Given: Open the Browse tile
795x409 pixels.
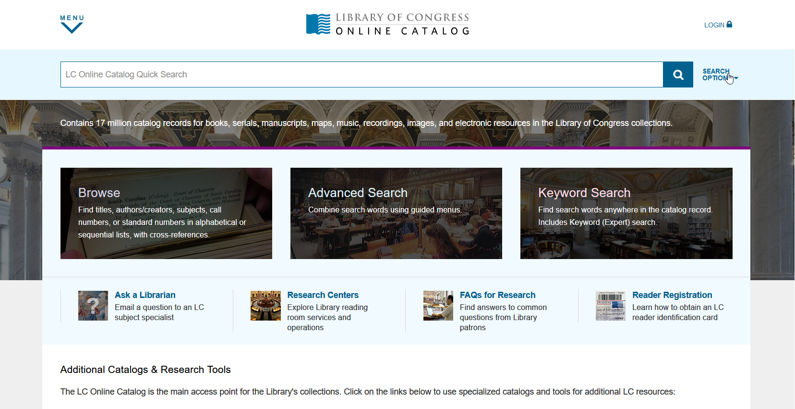Looking at the screenshot, I should [166, 213].
